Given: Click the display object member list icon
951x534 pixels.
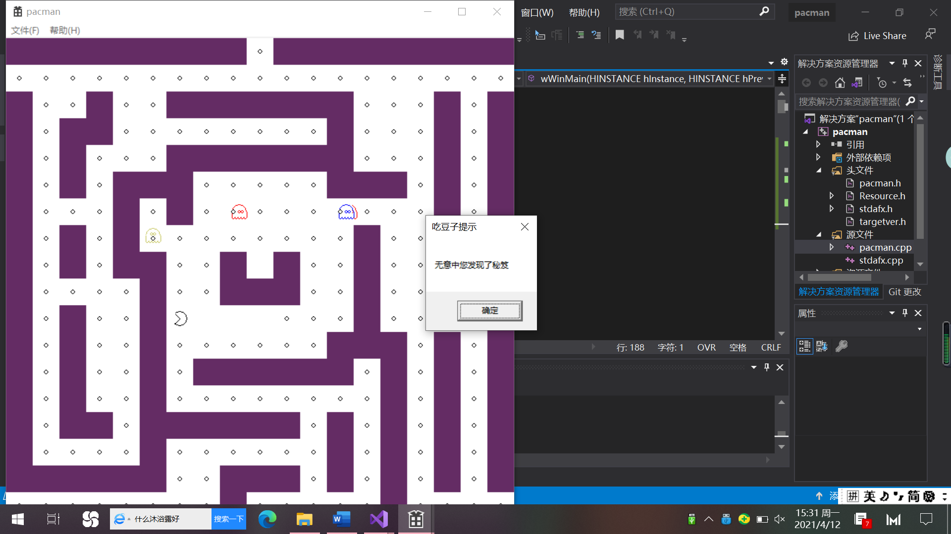Looking at the screenshot, I should [x=540, y=35].
